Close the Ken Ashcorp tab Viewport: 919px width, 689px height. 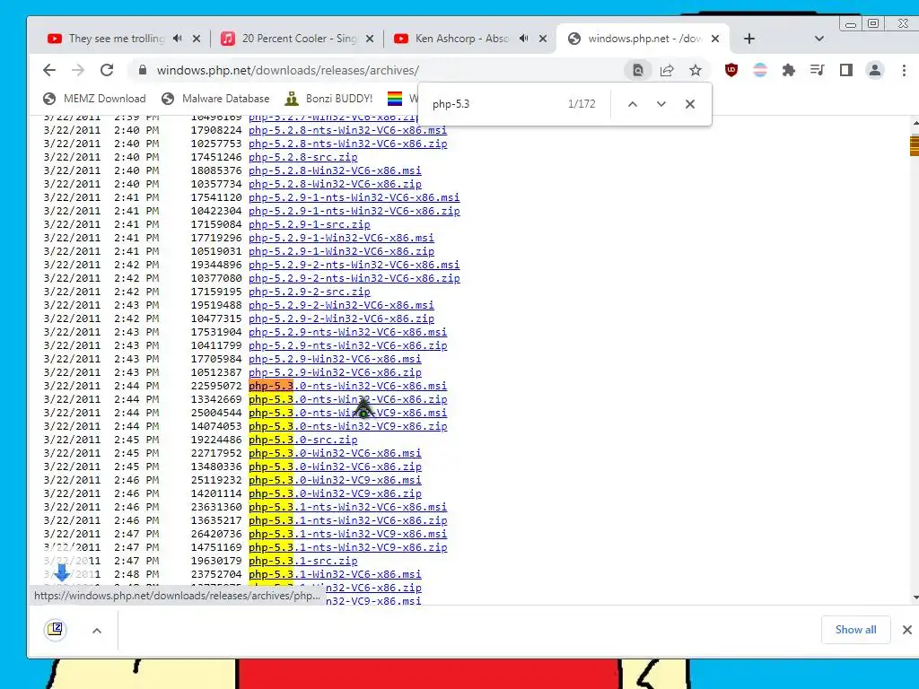tap(543, 39)
